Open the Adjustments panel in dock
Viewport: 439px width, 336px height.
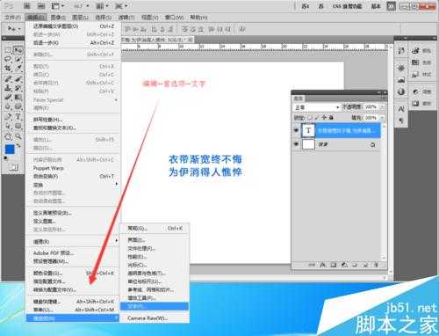click(421, 91)
